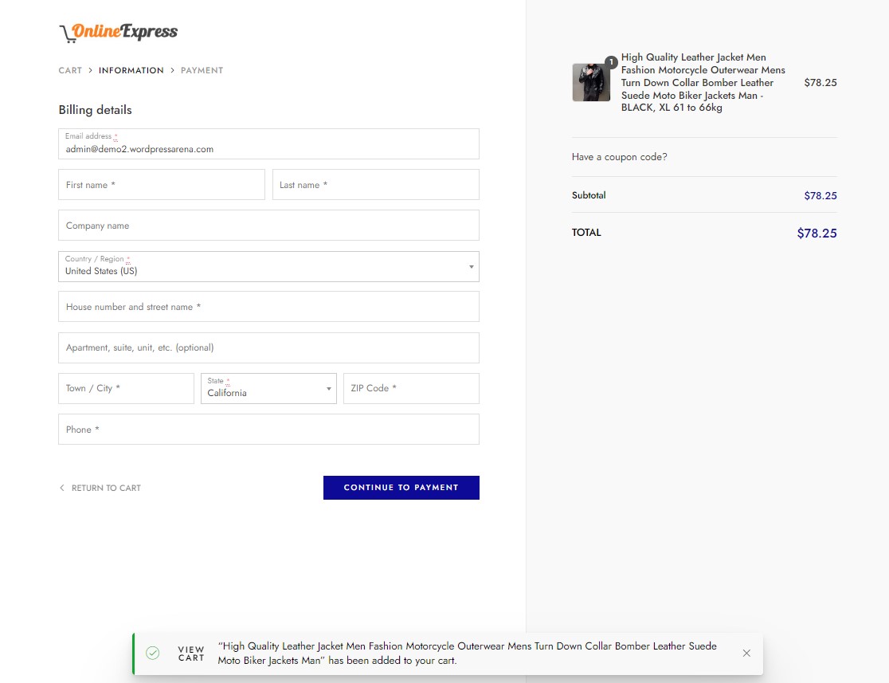Click the Billing details heading
889x683 pixels.
coord(96,110)
